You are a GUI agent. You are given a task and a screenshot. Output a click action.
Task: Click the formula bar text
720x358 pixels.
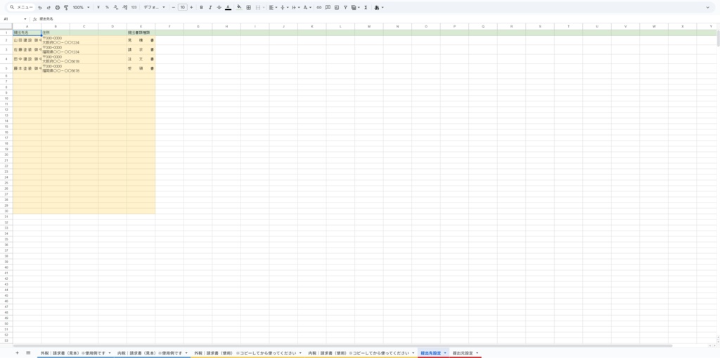tap(46, 19)
